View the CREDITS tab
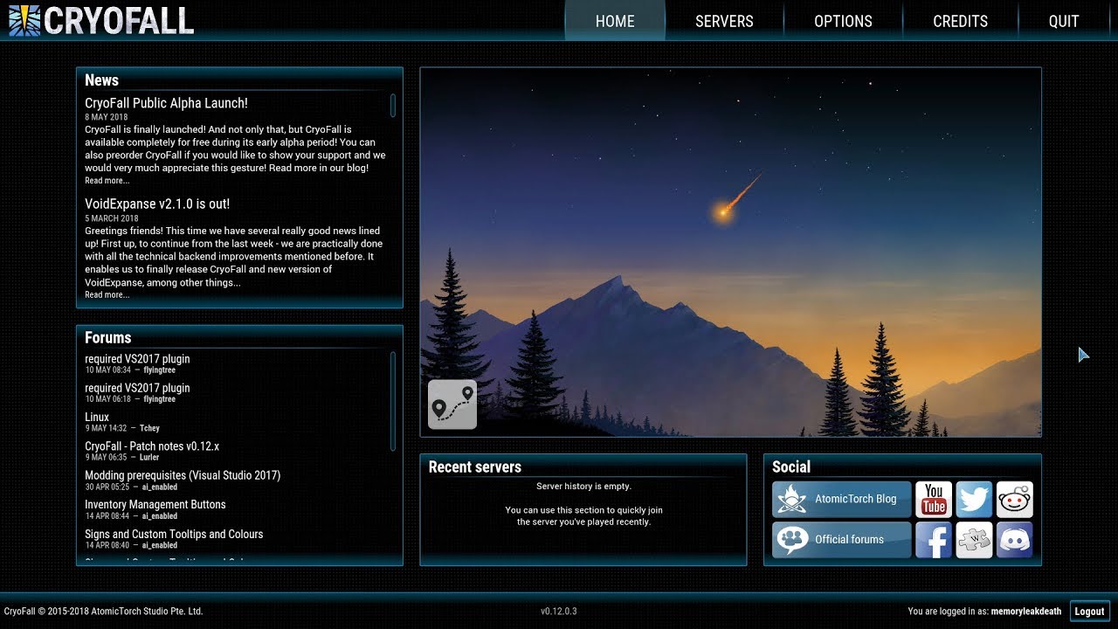 click(x=960, y=21)
